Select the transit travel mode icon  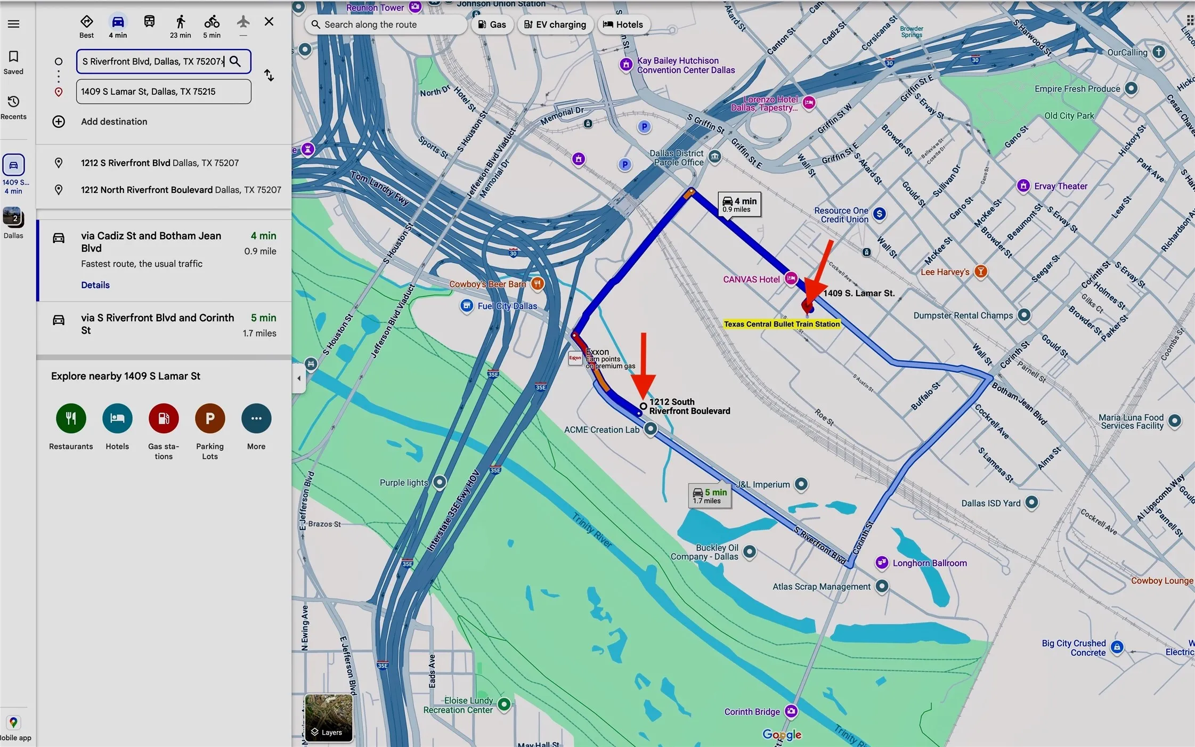pyautogui.click(x=149, y=22)
